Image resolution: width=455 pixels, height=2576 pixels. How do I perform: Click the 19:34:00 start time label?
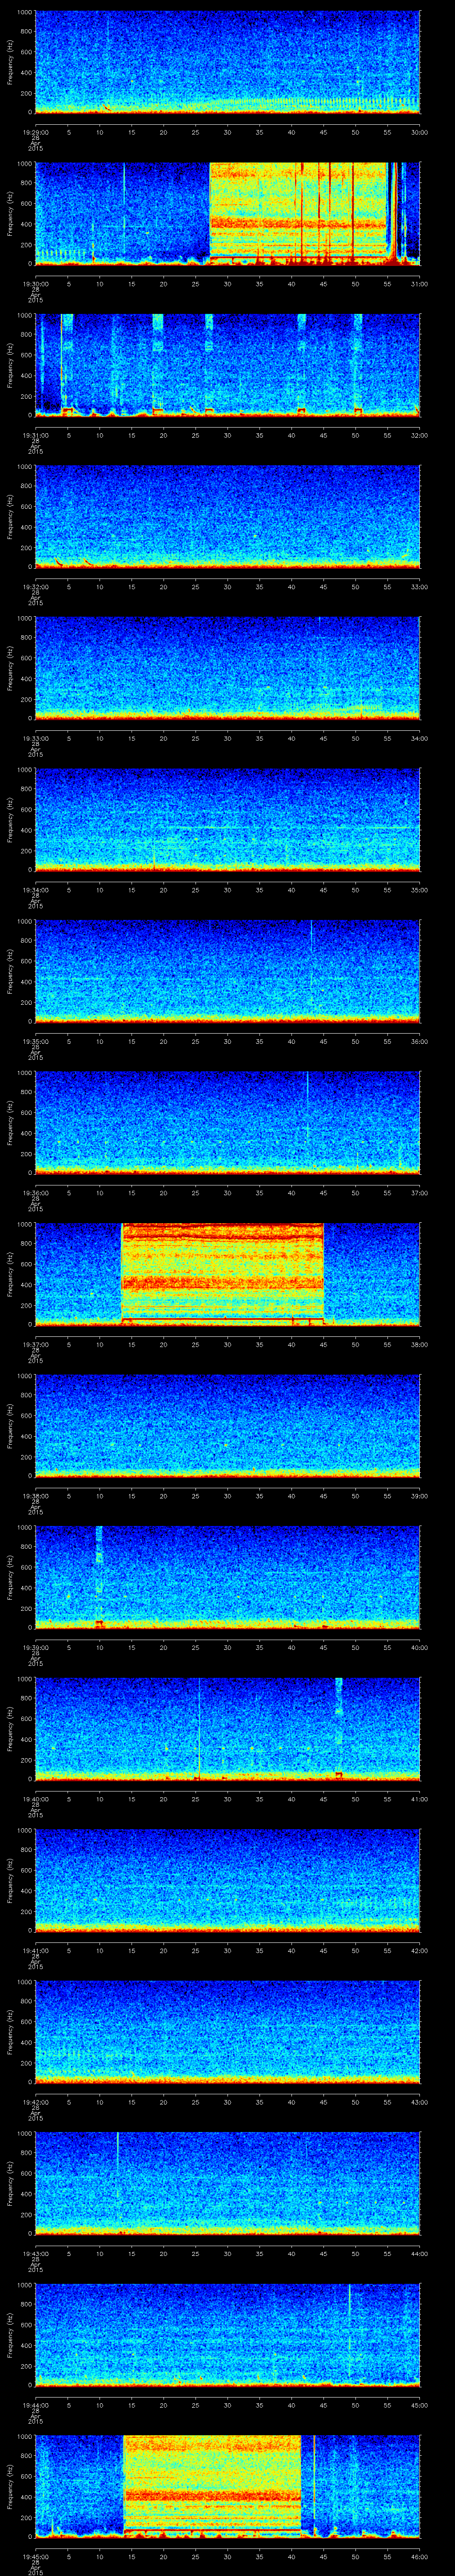[x=35, y=889]
